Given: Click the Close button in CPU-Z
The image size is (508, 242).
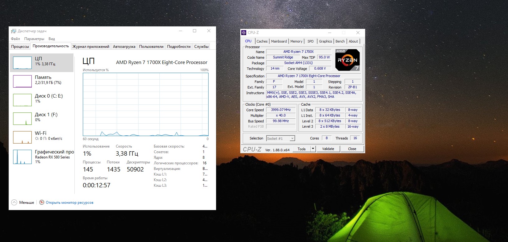Looking at the screenshot, I should (352, 149).
